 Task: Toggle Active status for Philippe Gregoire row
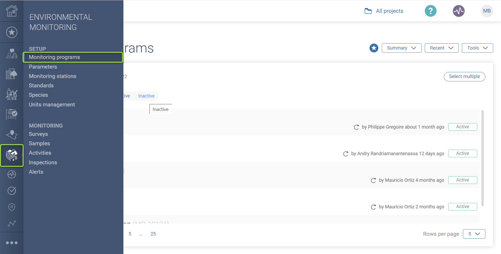[462, 127]
